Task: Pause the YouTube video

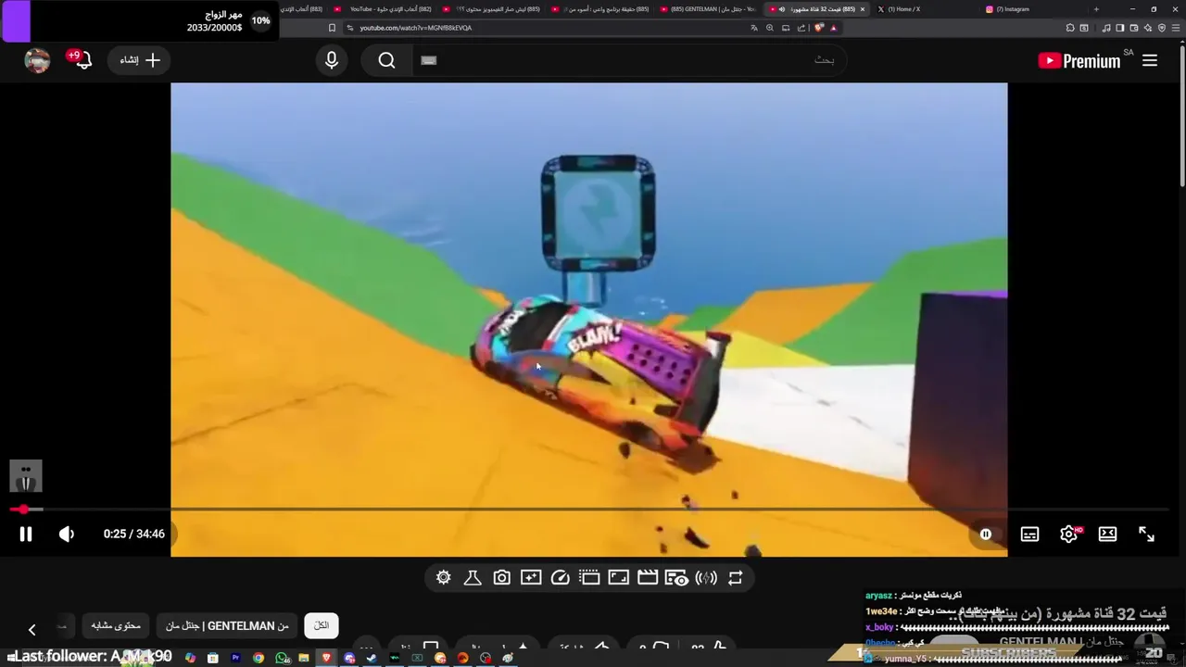Action: coord(26,534)
